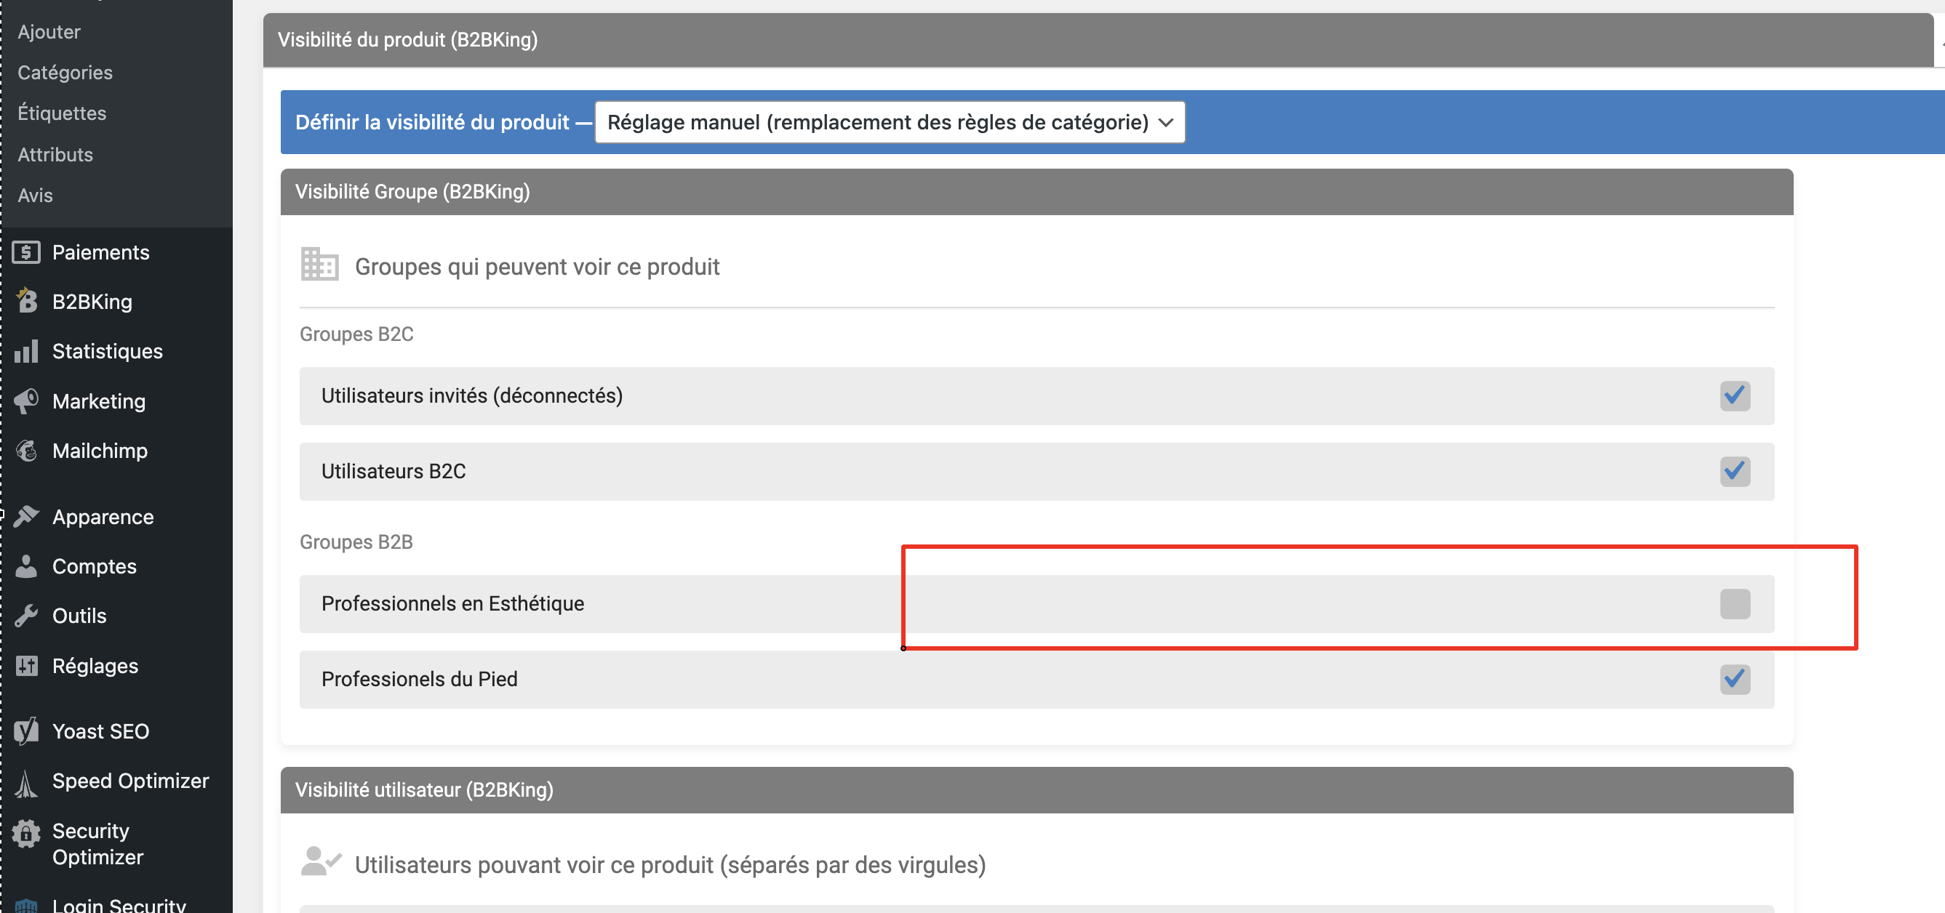
Task: Click the Yoast SEO icon
Action: click(x=26, y=731)
